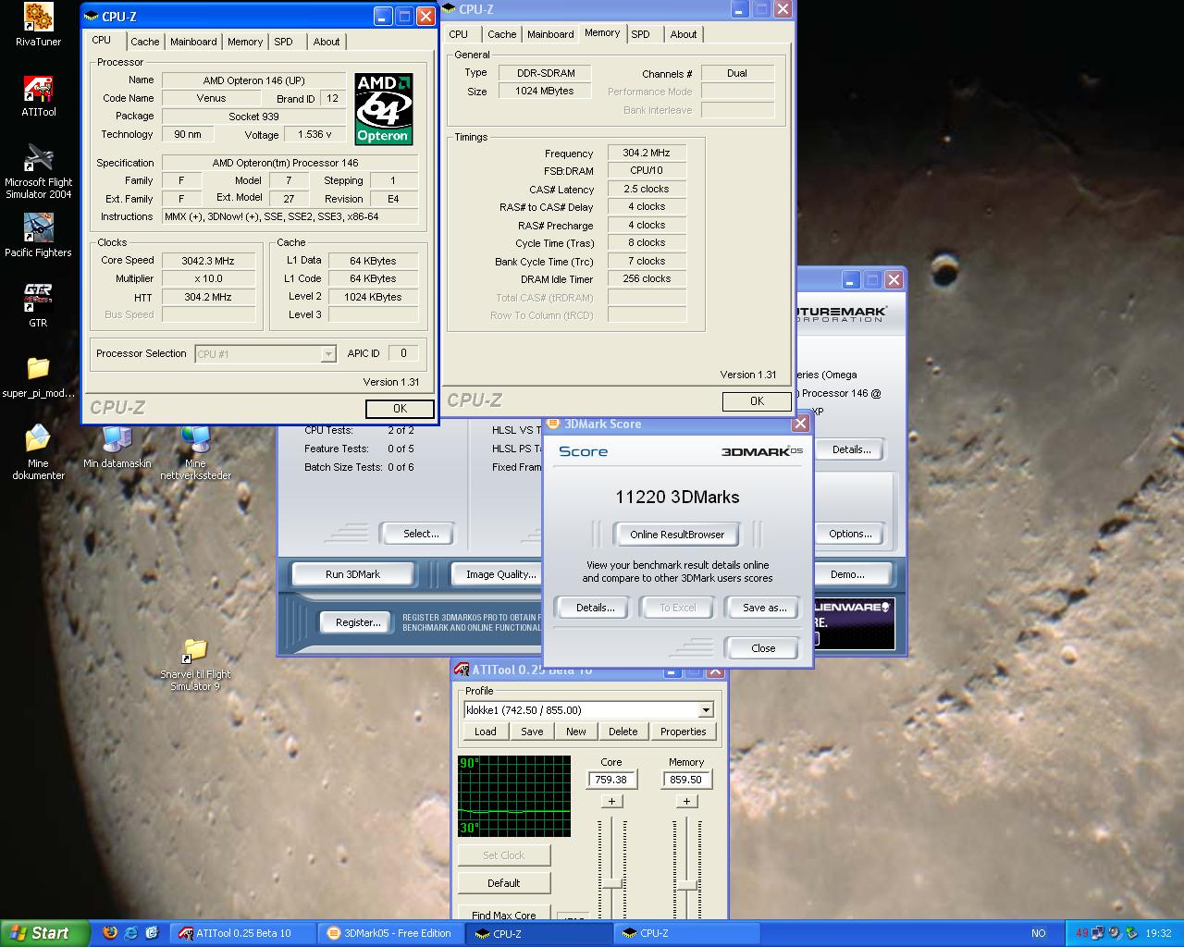Increase Core clock with plus button

[x=611, y=801]
